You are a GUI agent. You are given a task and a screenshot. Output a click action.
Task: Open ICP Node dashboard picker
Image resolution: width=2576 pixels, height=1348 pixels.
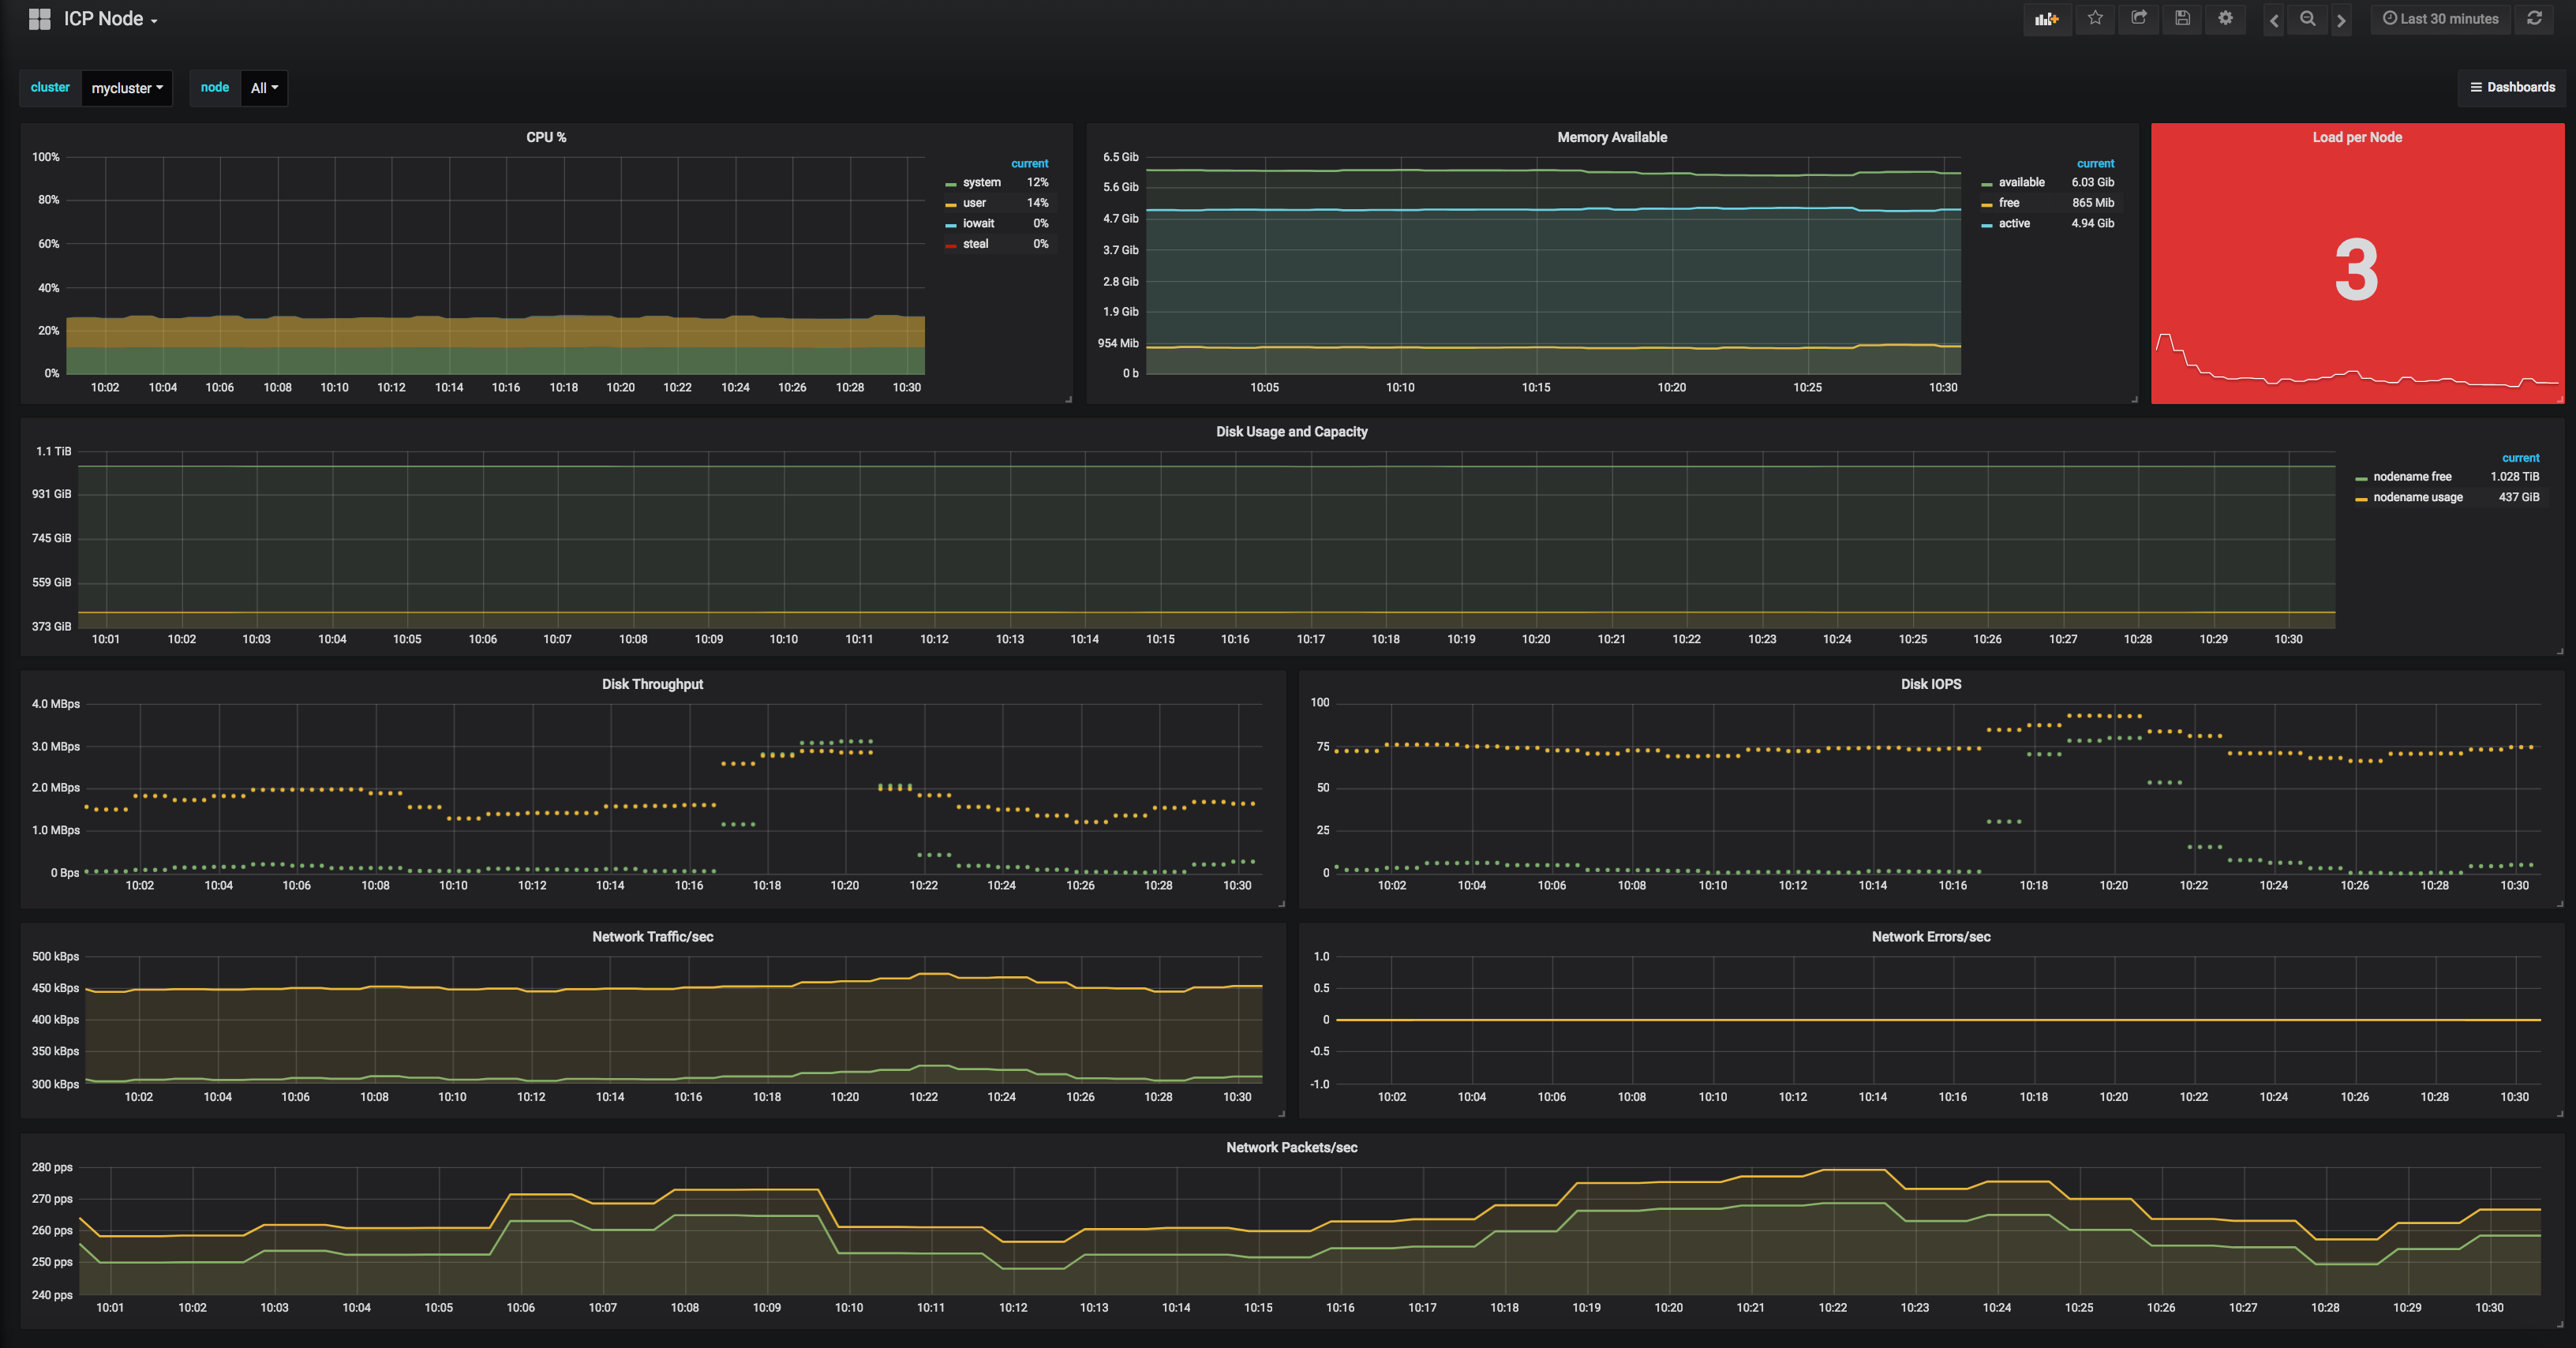[x=110, y=19]
